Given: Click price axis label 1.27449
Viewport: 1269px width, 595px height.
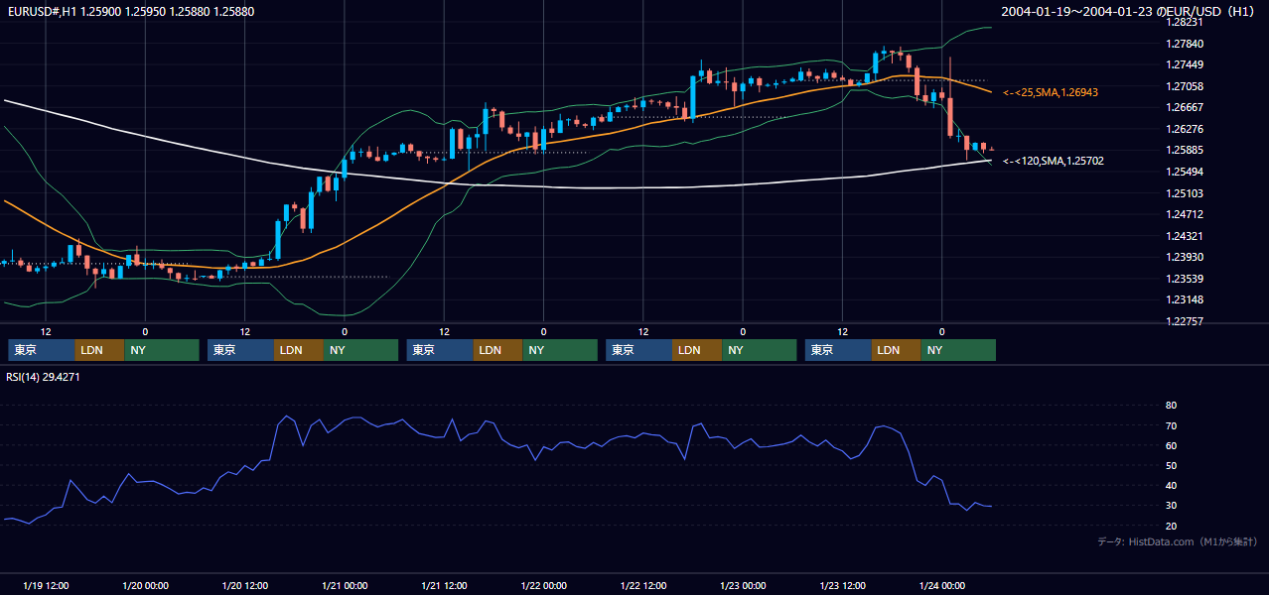Looking at the screenshot, I should [x=1185, y=64].
